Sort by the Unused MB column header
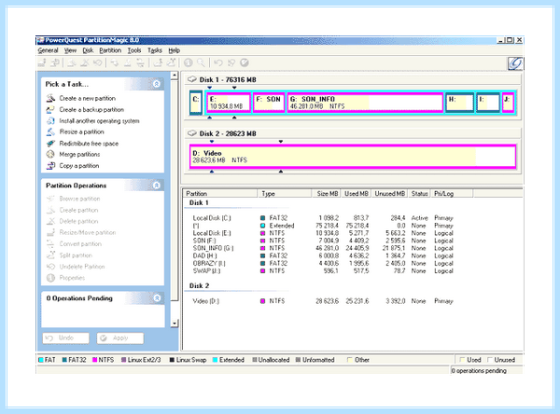The width and height of the screenshot is (560, 414). (x=389, y=193)
